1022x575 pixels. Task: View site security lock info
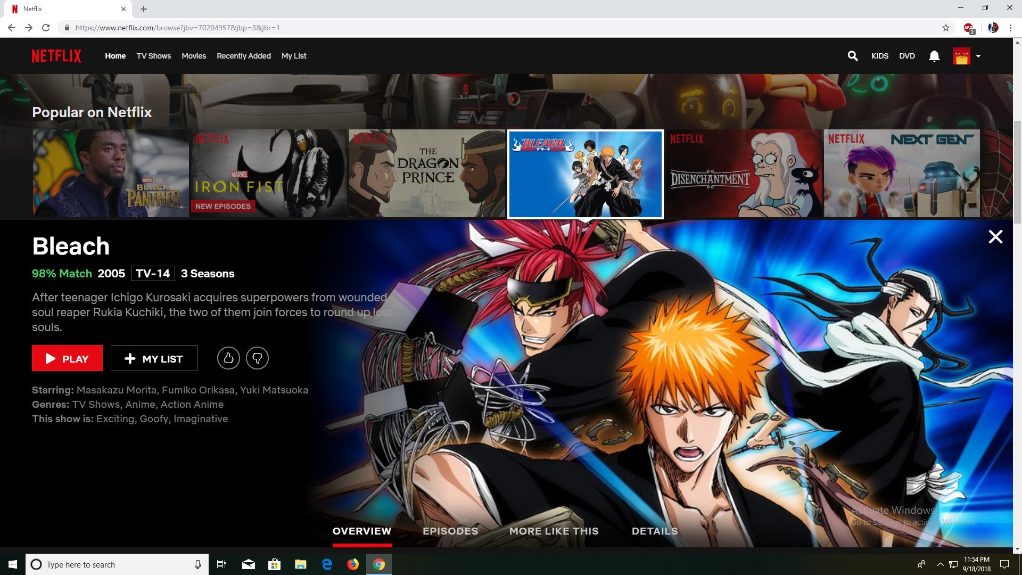(x=67, y=28)
